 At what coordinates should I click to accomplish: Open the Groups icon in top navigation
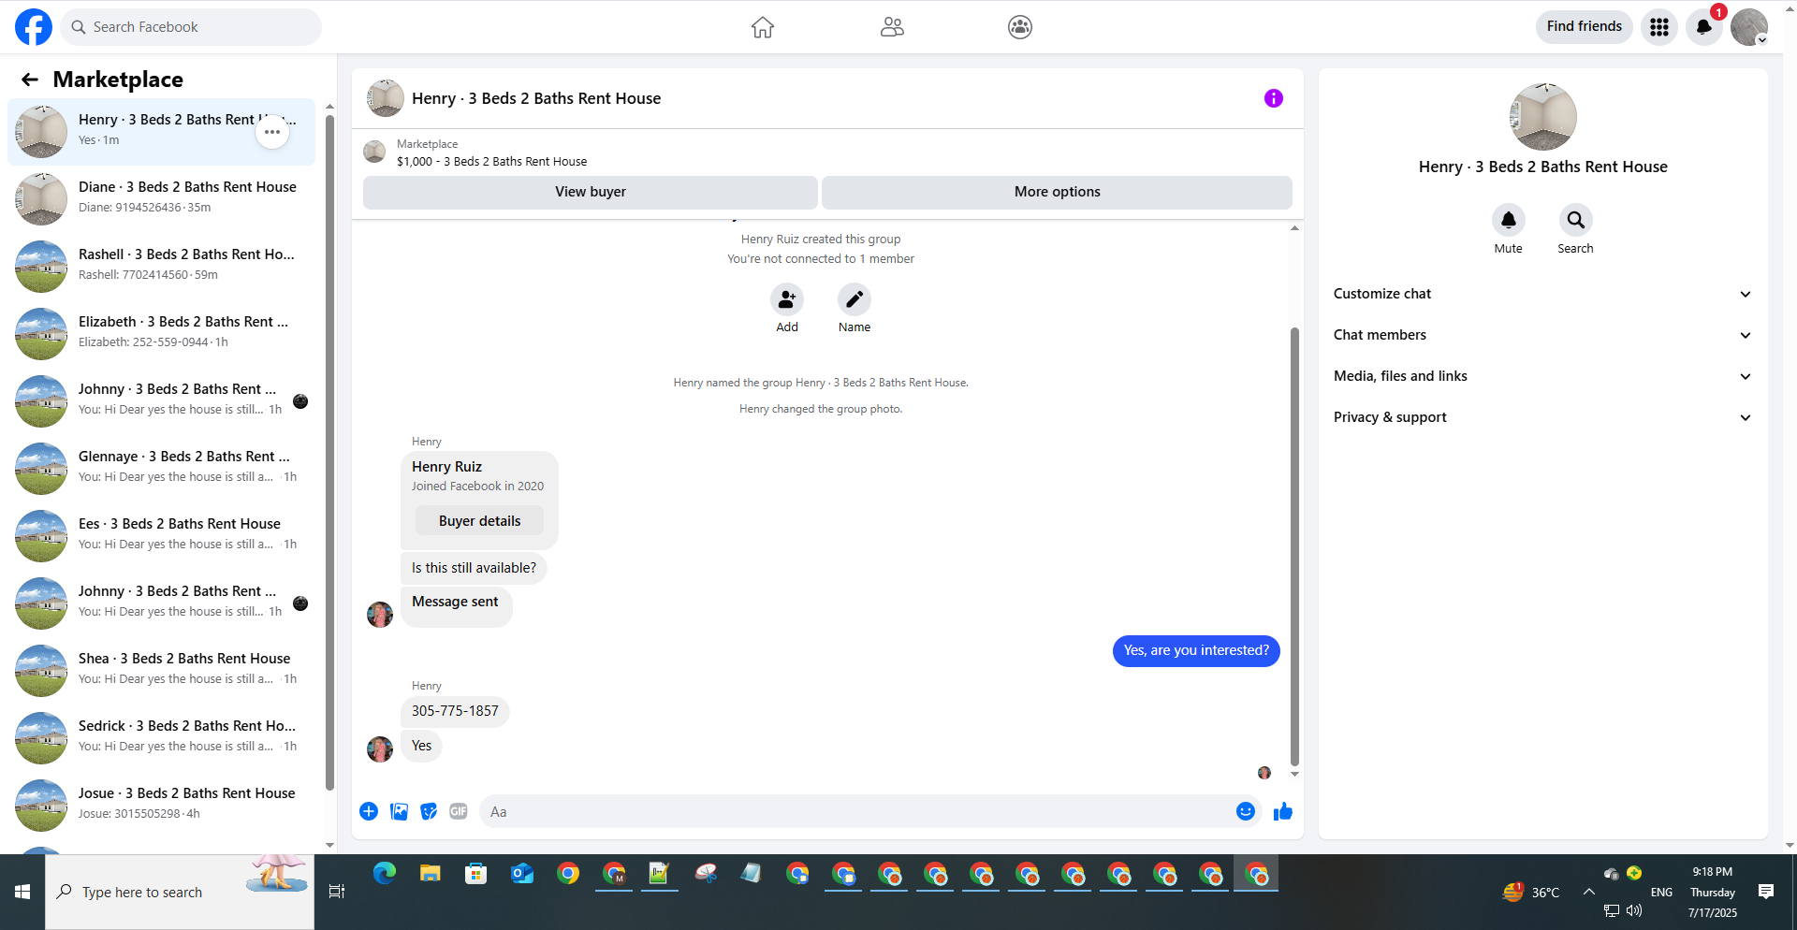click(1020, 27)
